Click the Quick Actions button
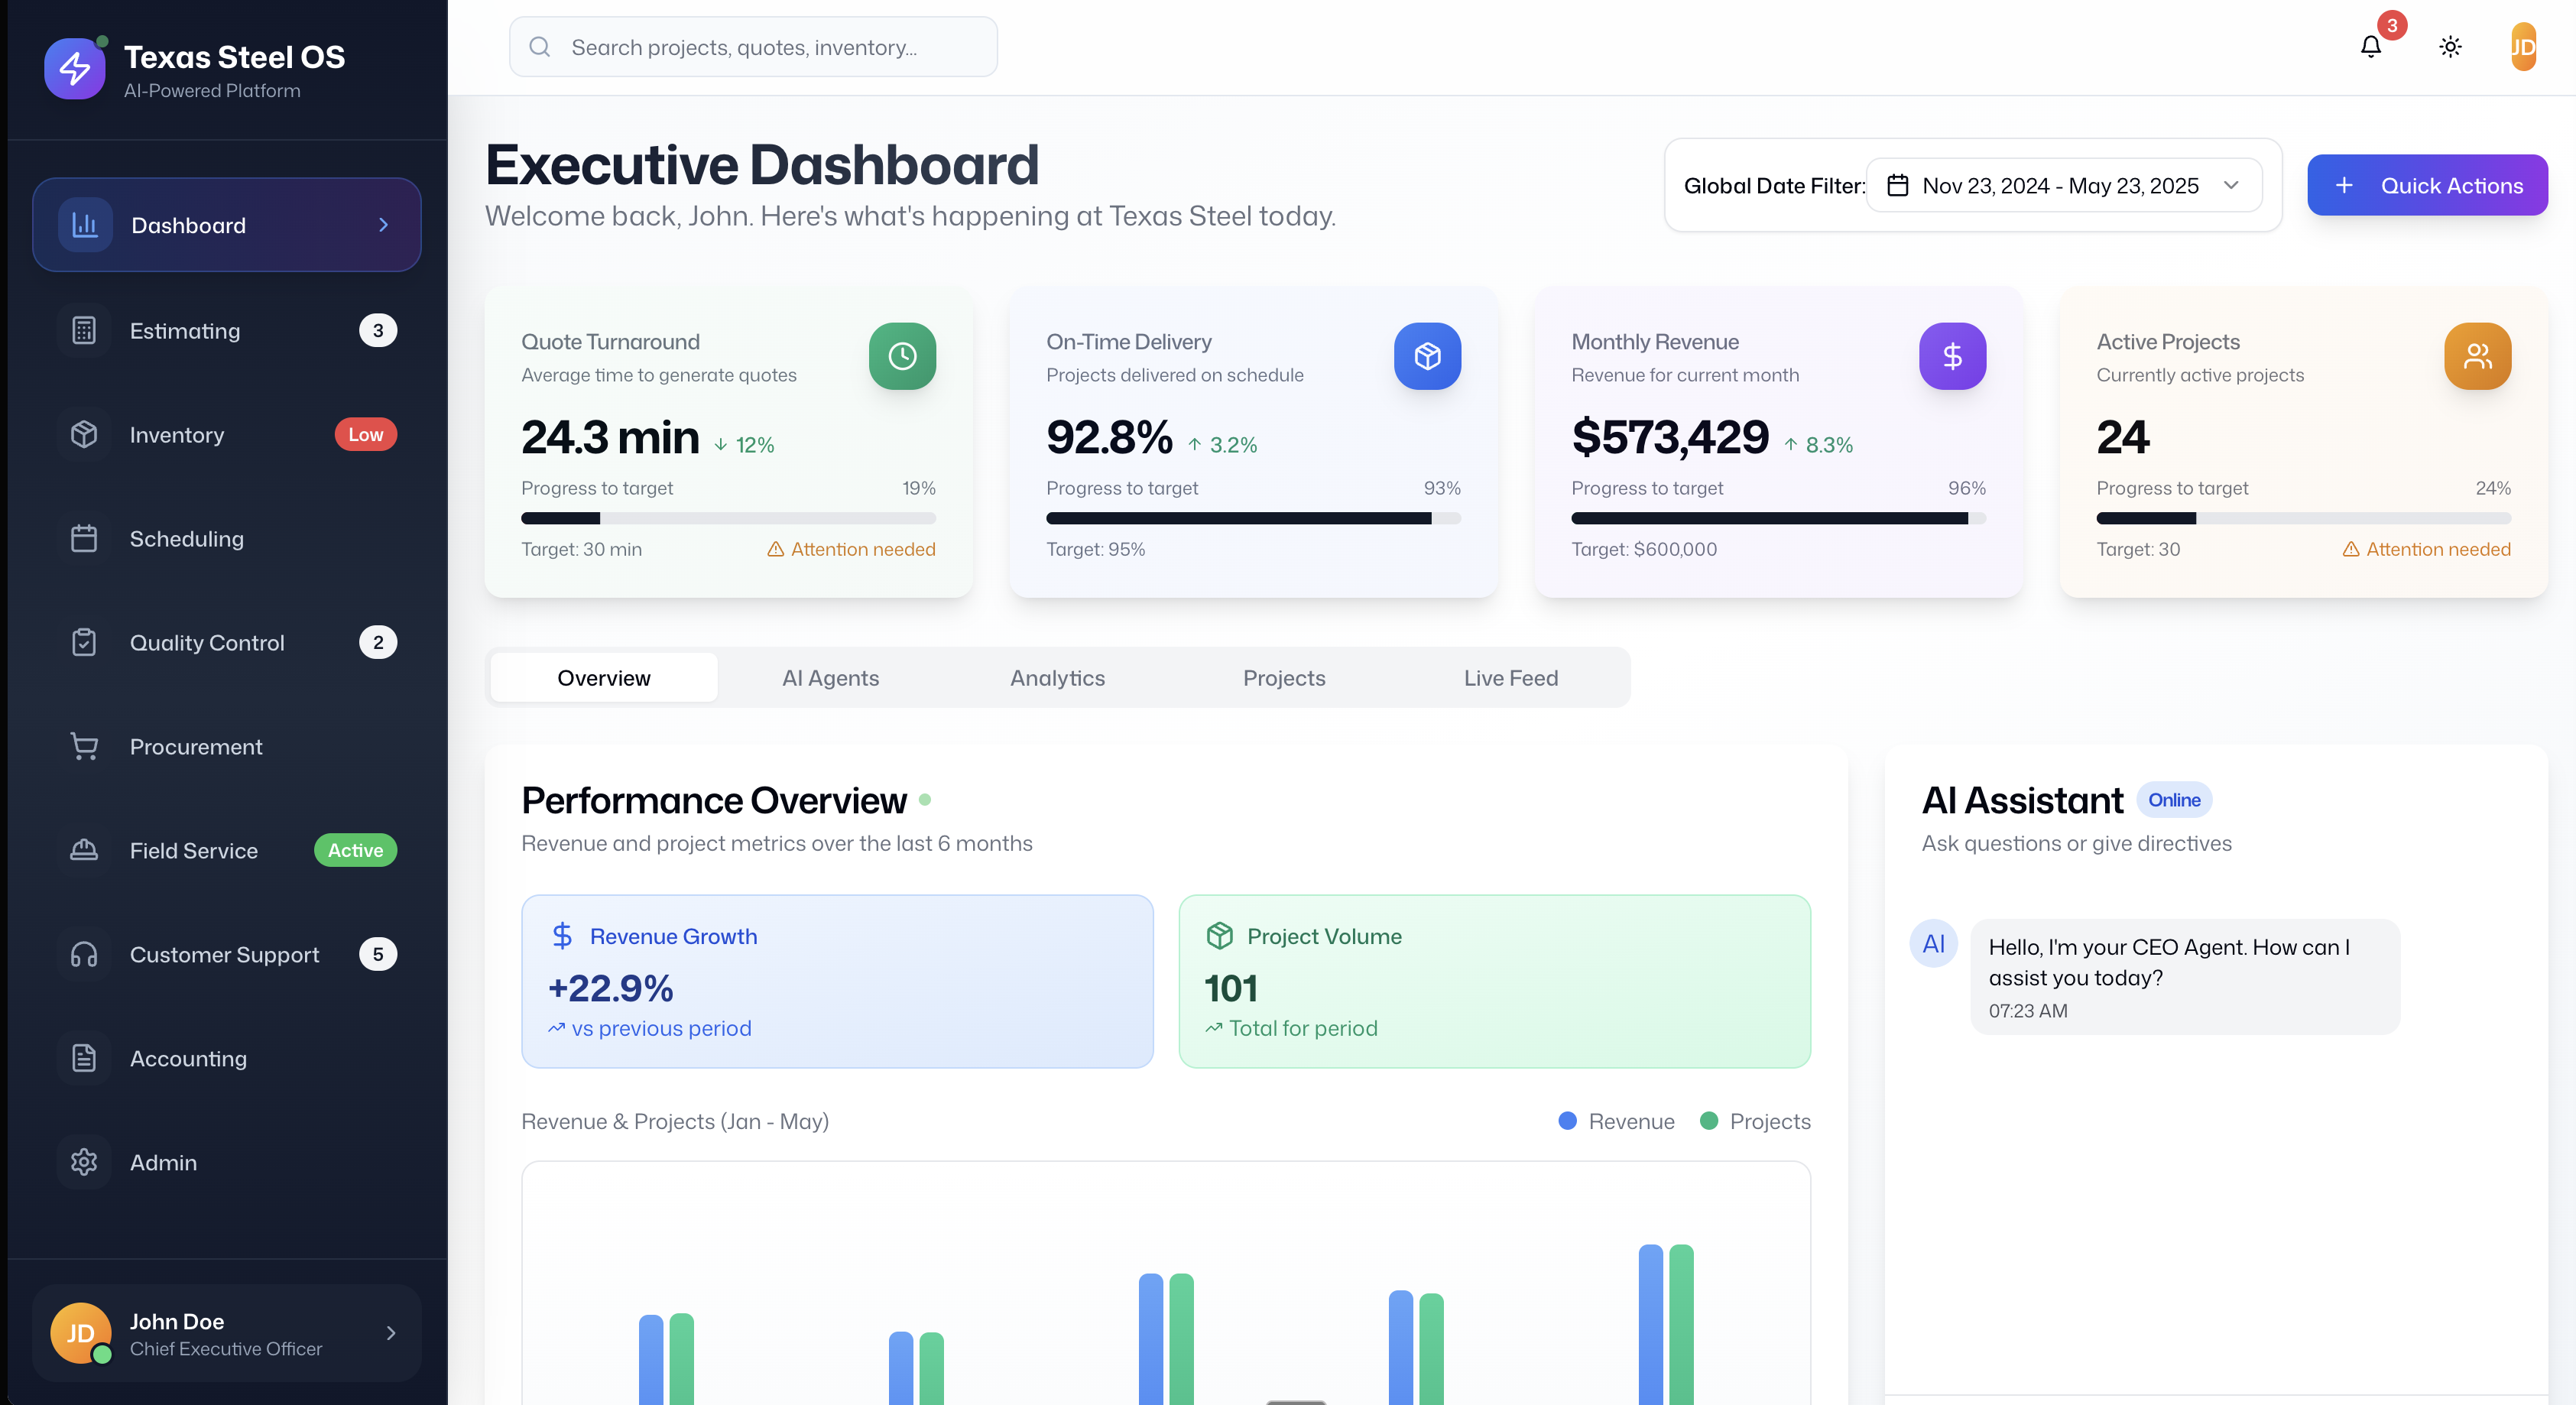 click(2428, 185)
